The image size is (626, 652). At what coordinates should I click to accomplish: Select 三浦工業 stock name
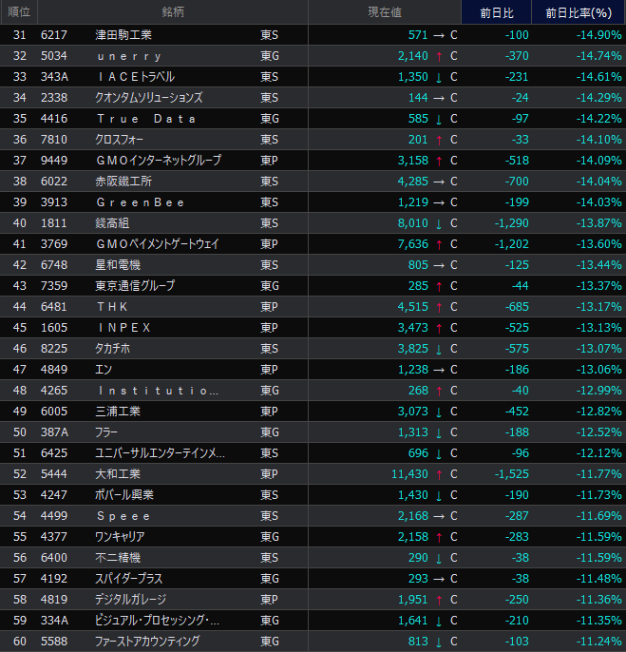[118, 412]
